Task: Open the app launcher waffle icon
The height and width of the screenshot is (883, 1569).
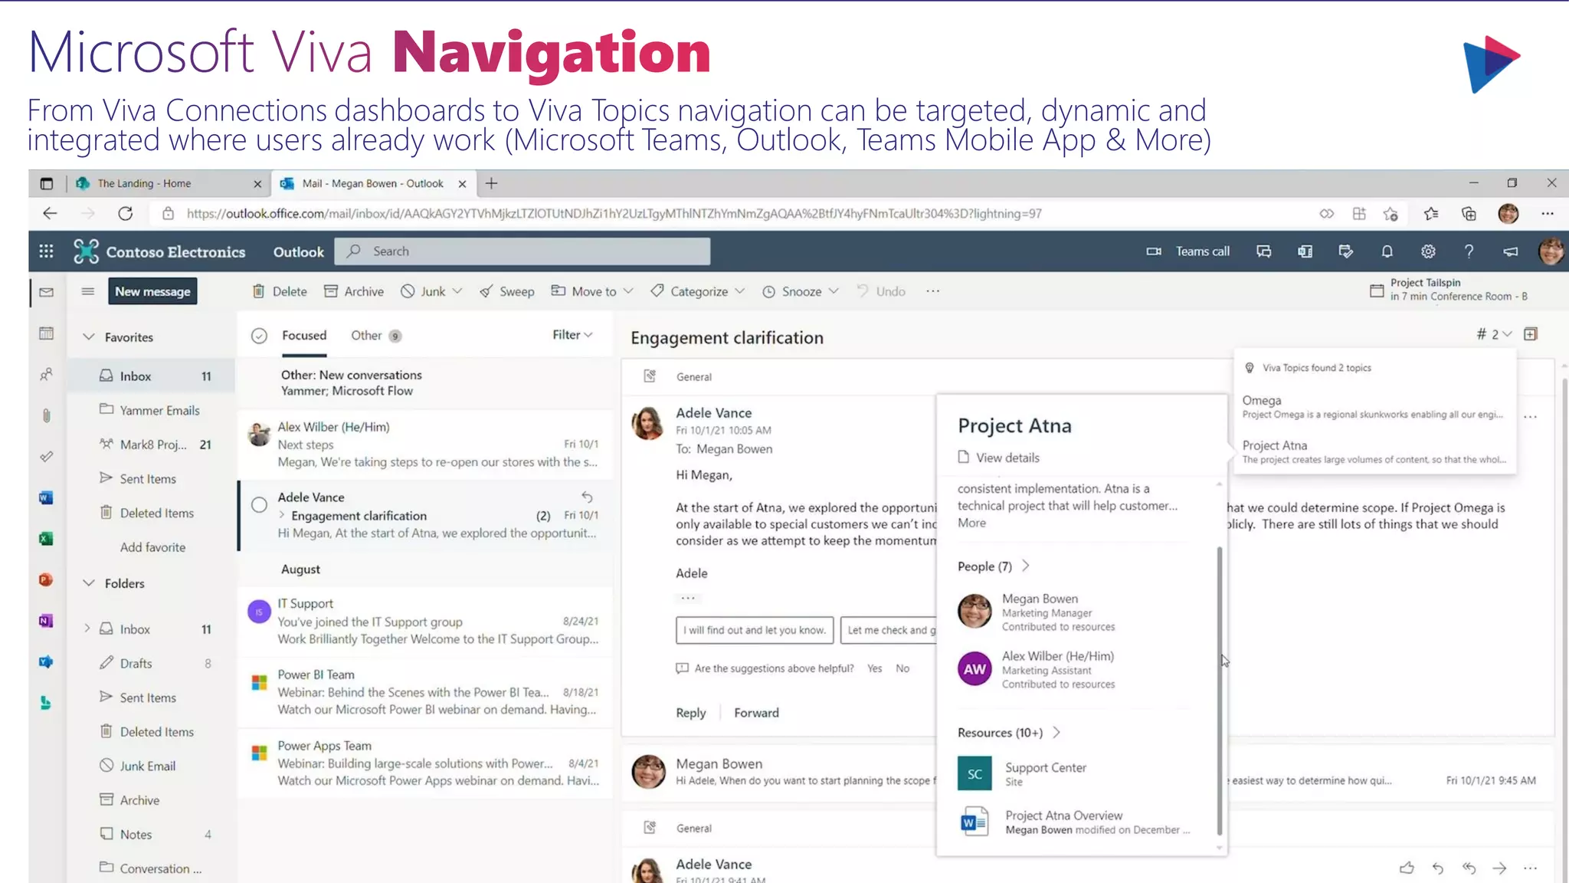Action: coord(46,251)
